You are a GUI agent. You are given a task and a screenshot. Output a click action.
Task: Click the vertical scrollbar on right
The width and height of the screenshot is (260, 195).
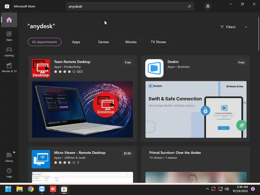(x=258, y=34)
